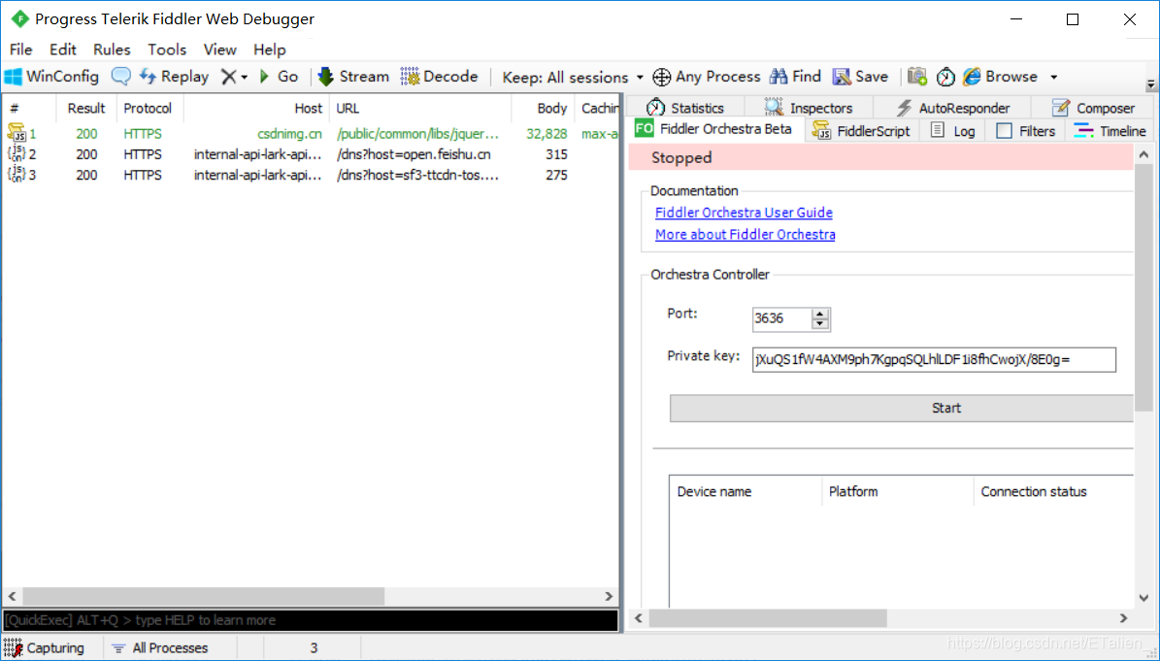
Task: Expand toolbar overflow chevron
Action: (1150, 85)
